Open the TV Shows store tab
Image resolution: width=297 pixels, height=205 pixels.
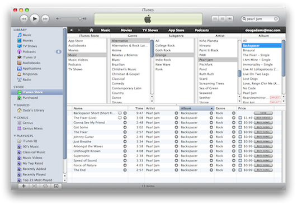pyautogui.click(x=150, y=30)
